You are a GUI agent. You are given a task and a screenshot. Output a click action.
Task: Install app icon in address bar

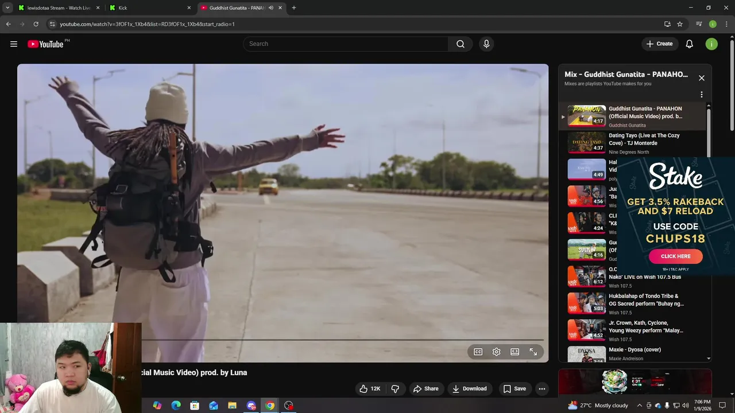coord(667,24)
